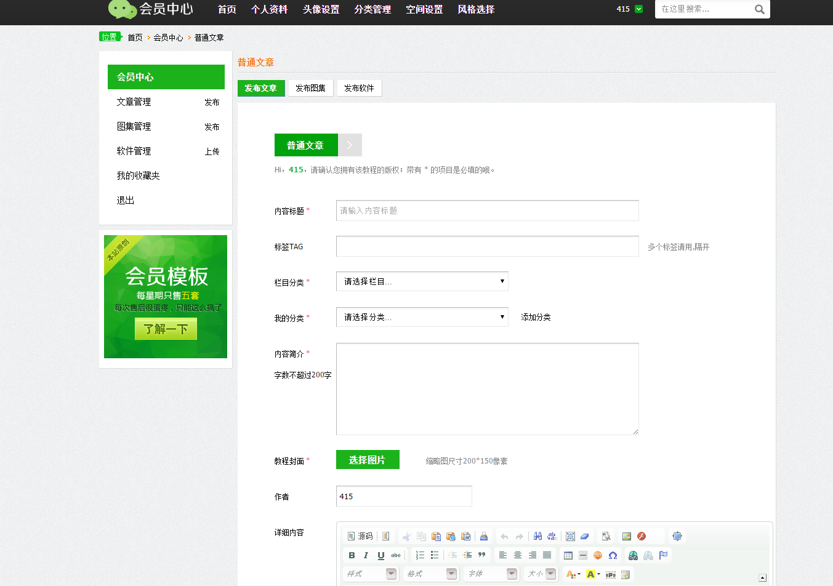The height and width of the screenshot is (586, 833).
Task: Switch to the 发布图集 tab
Action: (x=310, y=88)
